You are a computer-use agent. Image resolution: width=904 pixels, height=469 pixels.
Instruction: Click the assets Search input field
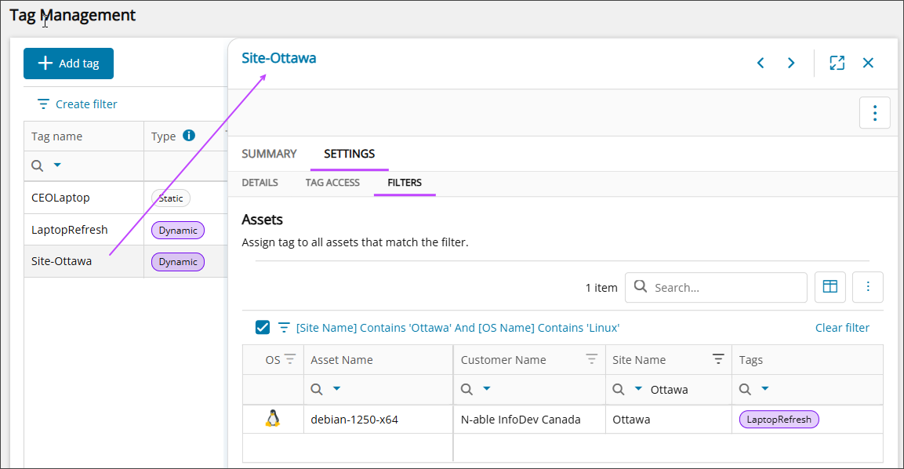725,288
